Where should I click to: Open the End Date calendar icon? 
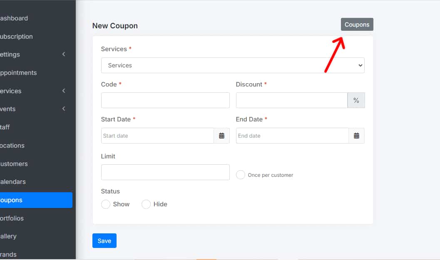pyautogui.click(x=356, y=136)
